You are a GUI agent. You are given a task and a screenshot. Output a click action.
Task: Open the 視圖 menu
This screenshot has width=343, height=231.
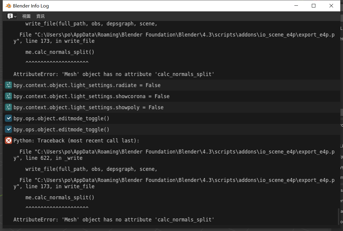point(26,16)
